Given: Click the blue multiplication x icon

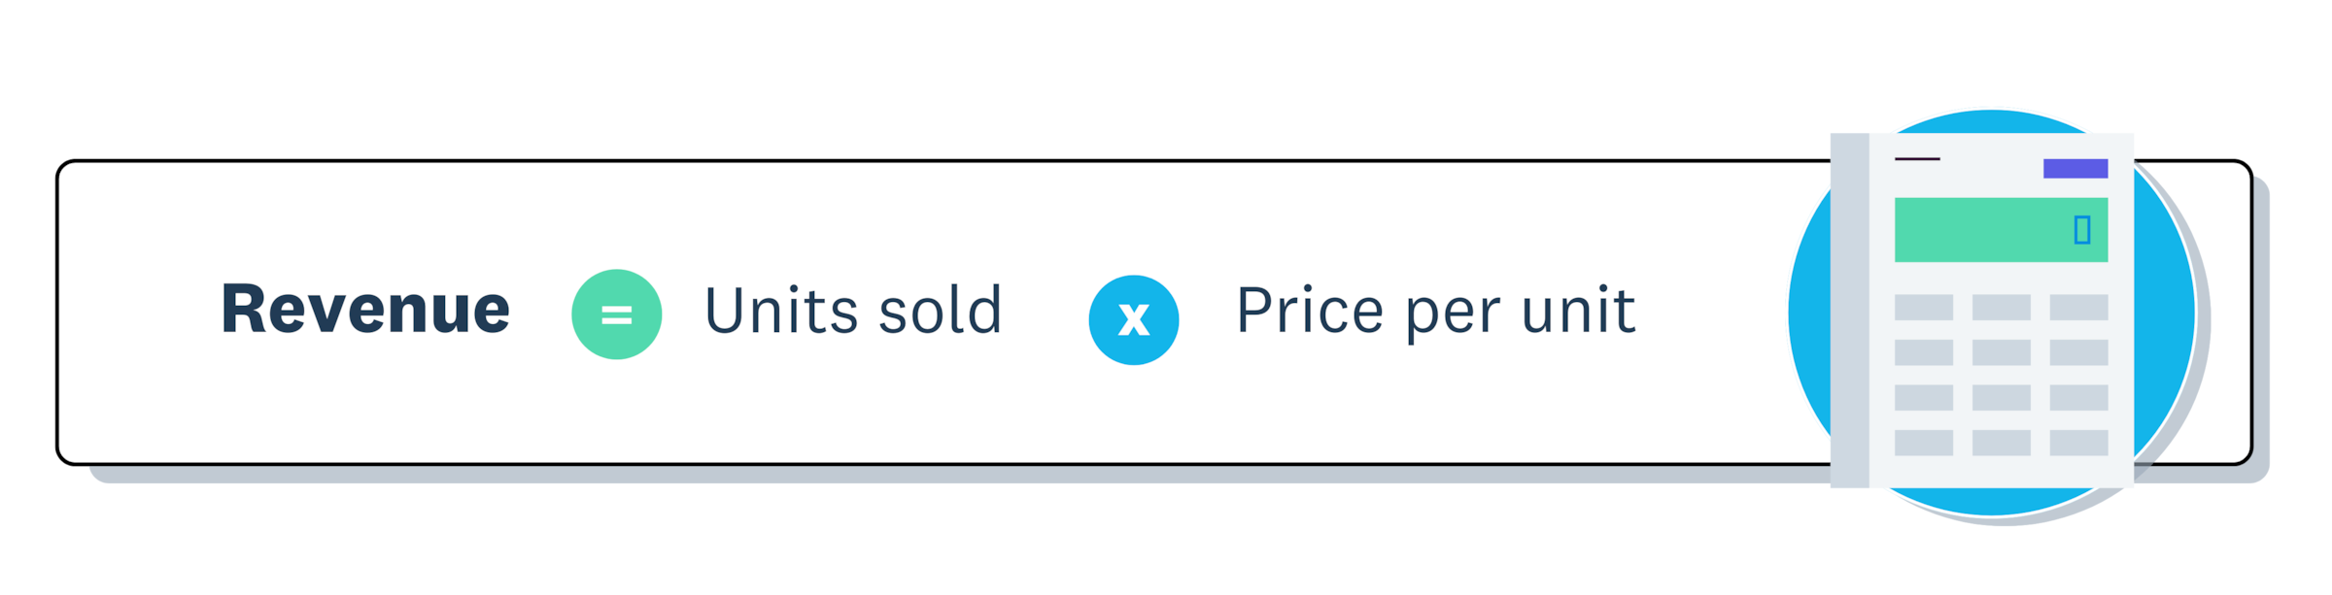Looking at the screenshot, I should point(1133,320).
